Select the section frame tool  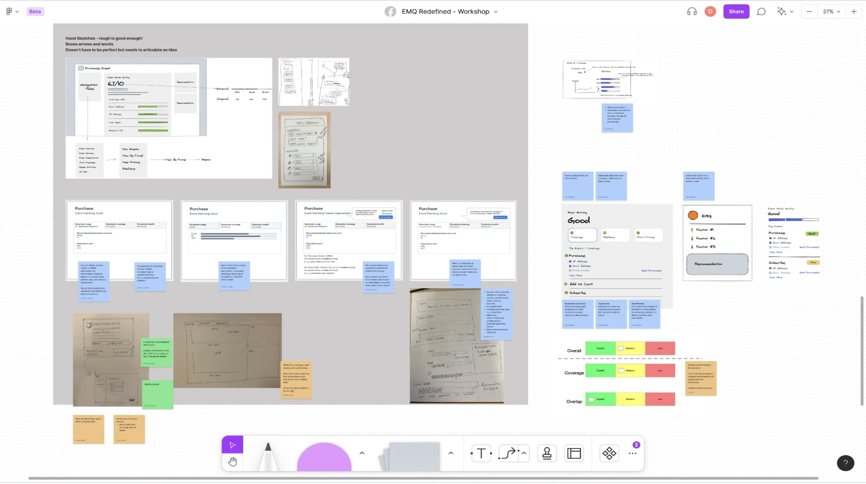[574, 453]
